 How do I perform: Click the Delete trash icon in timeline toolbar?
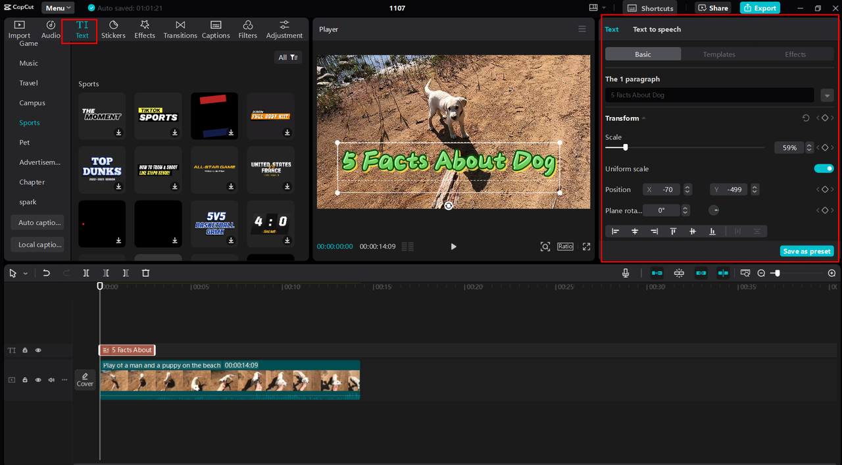(146, 273)
